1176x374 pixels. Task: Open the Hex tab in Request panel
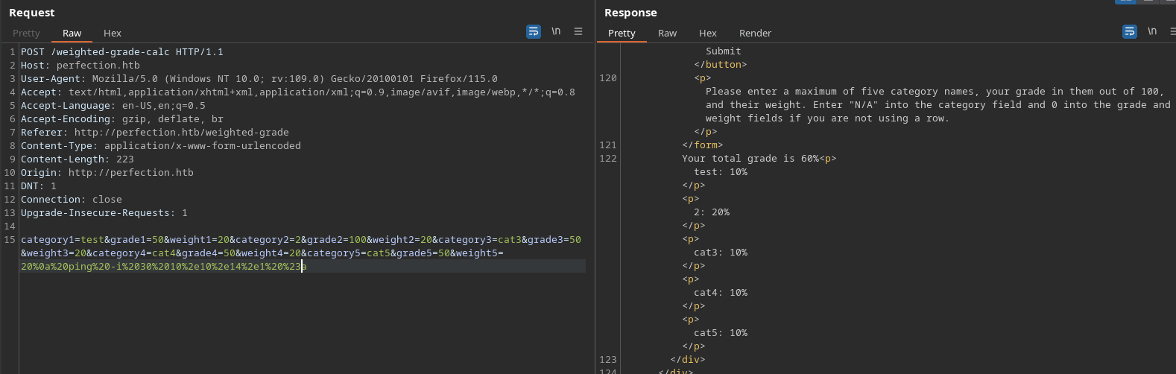tap(113, 33)
